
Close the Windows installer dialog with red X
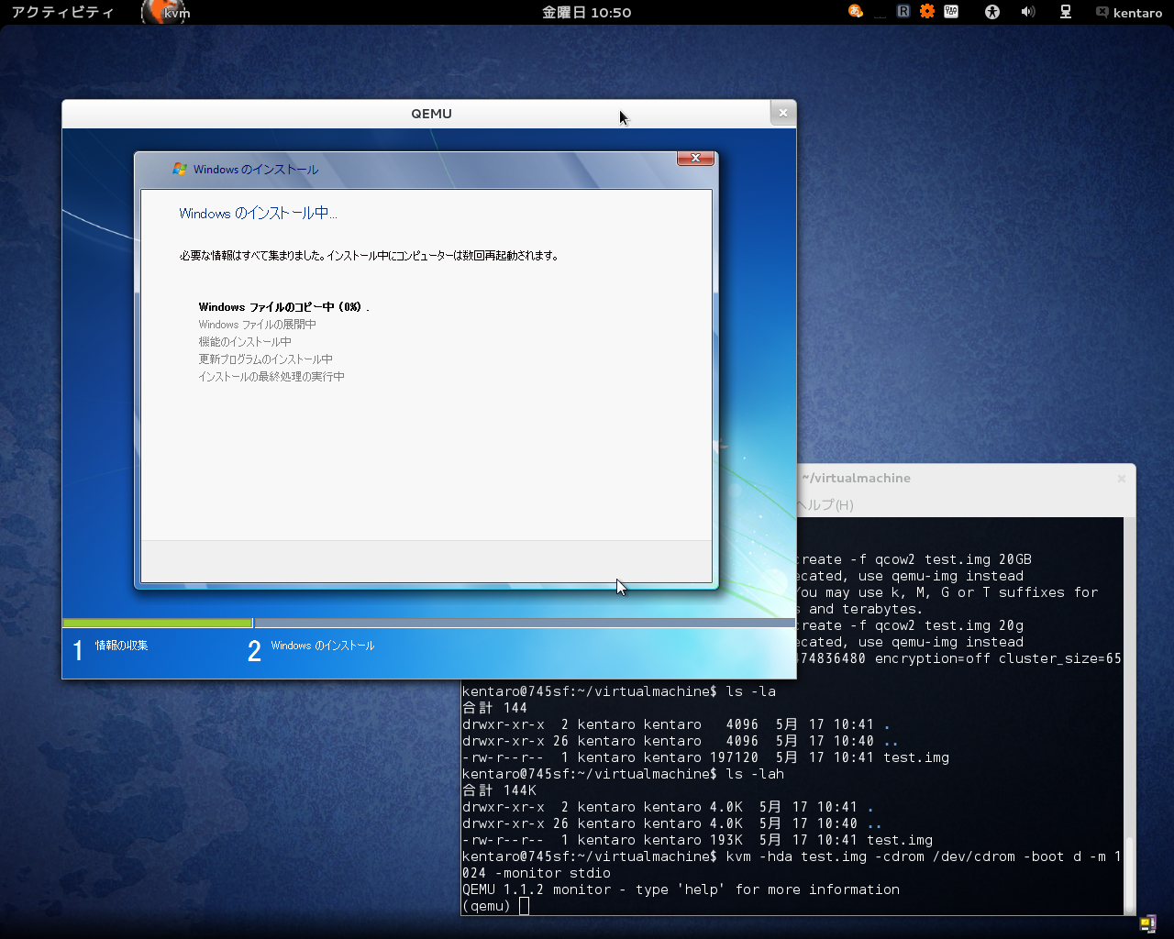(x=695, y=158)
